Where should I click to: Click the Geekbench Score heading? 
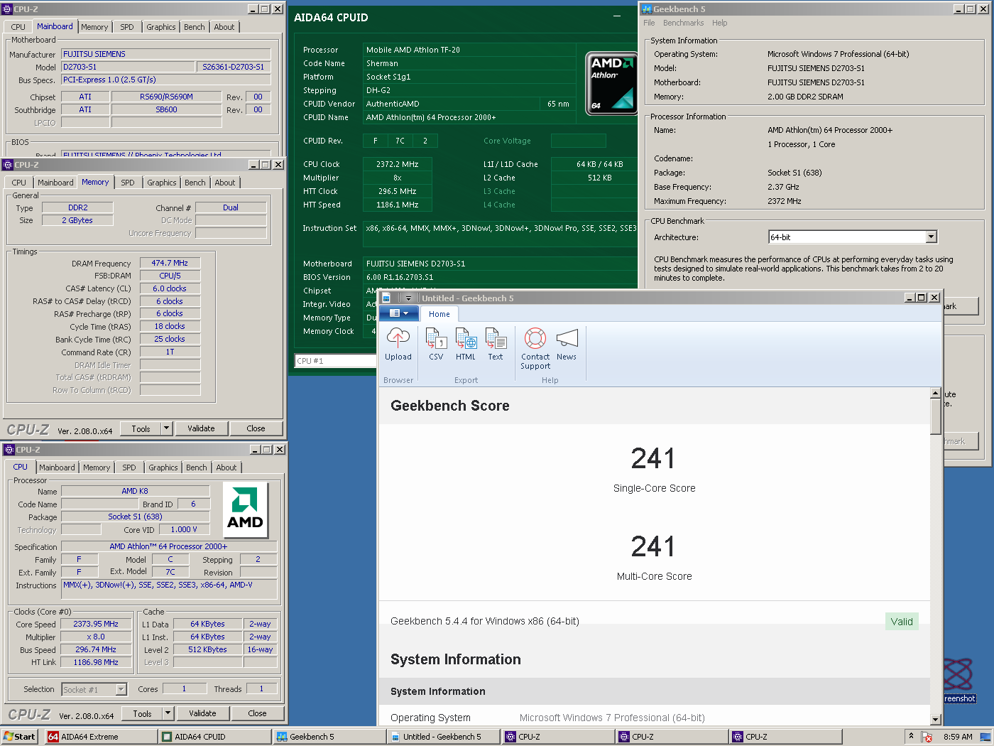click(x=450, y=406)
